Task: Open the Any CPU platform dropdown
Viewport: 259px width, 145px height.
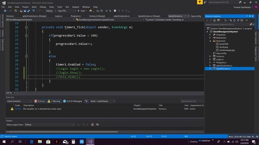Action: [x=67, y=11]
